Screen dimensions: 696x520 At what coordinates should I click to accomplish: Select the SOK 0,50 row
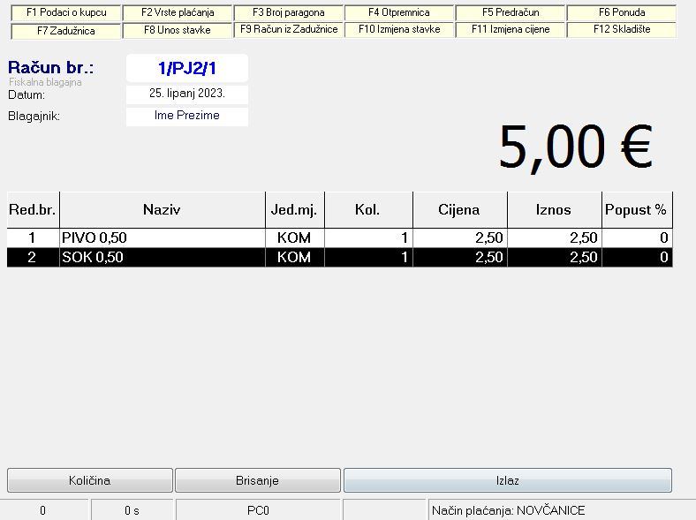tap(163, 257)
